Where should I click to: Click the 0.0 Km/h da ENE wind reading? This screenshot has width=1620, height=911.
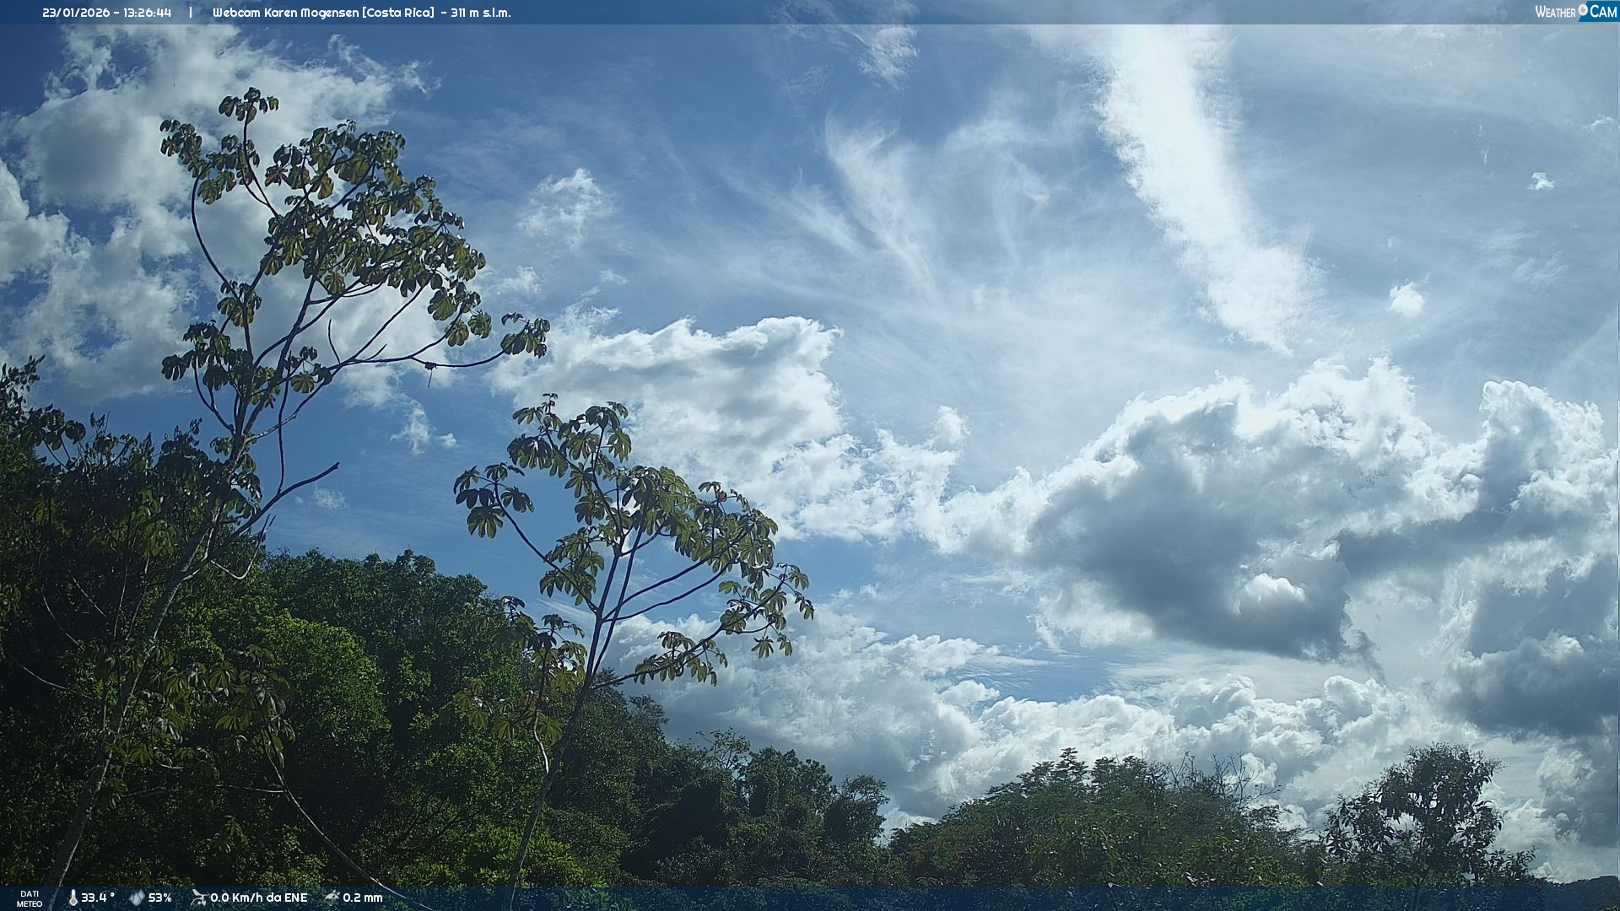point(258,898)
